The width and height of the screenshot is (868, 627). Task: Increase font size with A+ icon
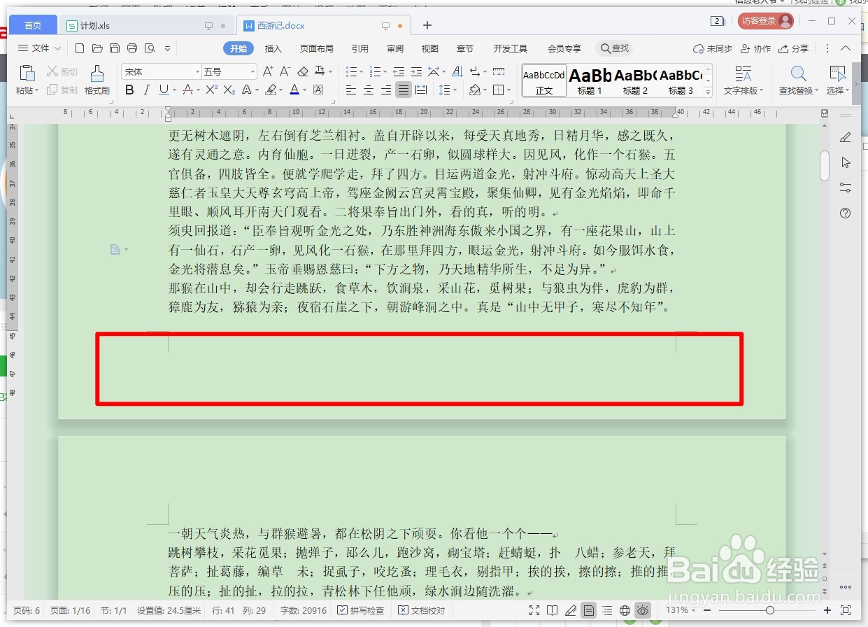[x=268, y=71]
